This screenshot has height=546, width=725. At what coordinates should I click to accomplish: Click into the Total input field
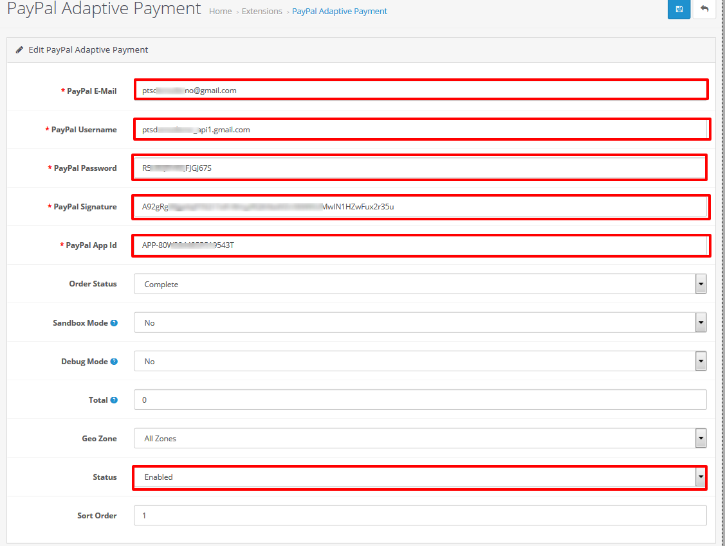(420, 400)
